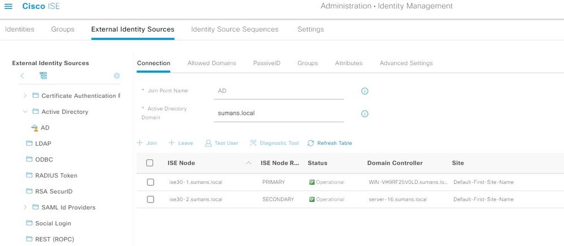This screenshot has width=564, height=246.
Task: Click ise30-2.sumans.local node cell
Action: [x=196, y=200]
